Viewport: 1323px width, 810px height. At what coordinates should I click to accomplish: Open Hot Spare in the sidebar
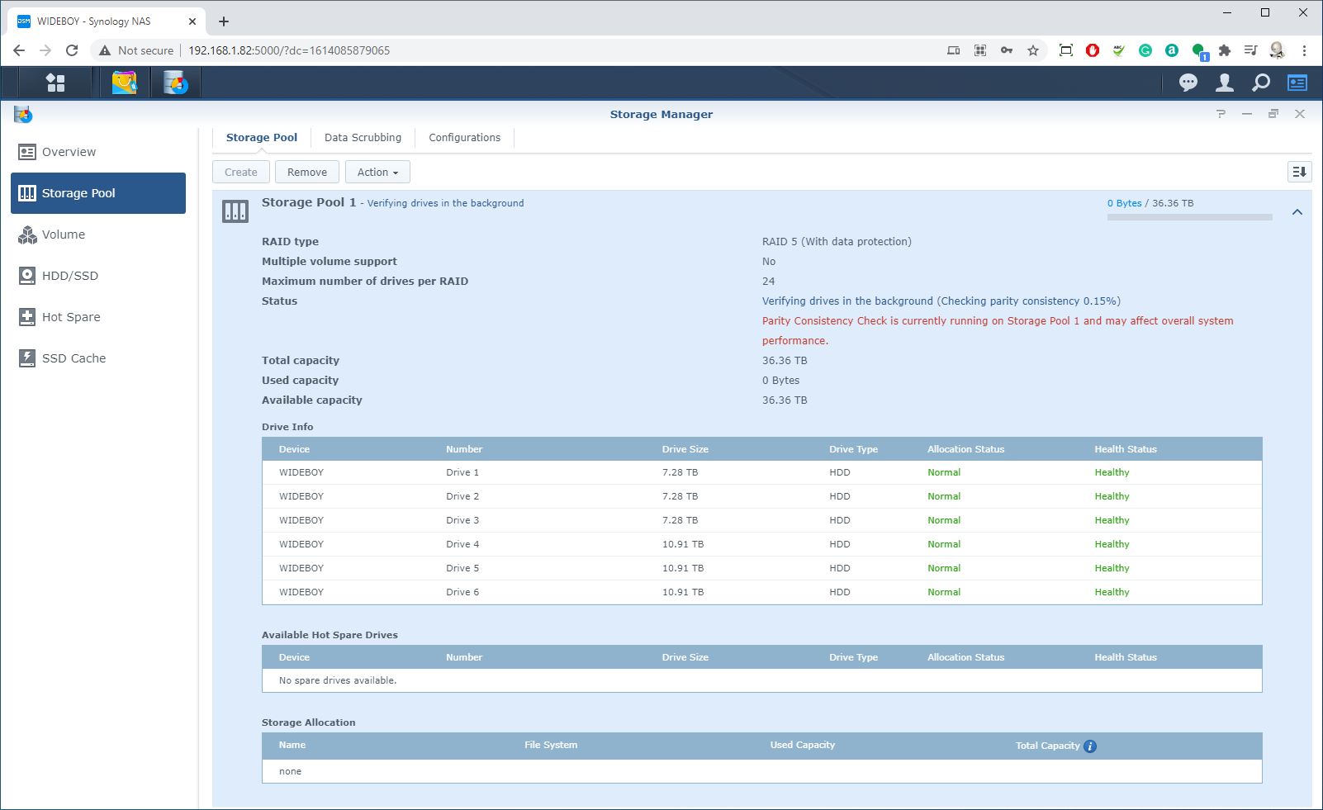coord(98,317)
